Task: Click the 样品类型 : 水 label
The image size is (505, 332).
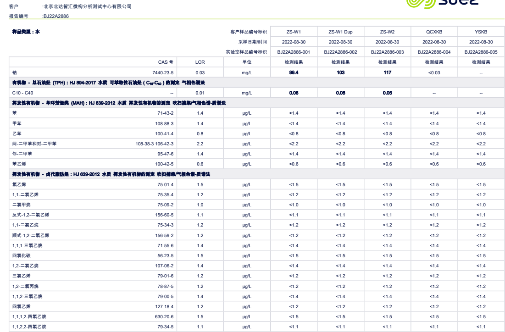Action: pos(26,32)
